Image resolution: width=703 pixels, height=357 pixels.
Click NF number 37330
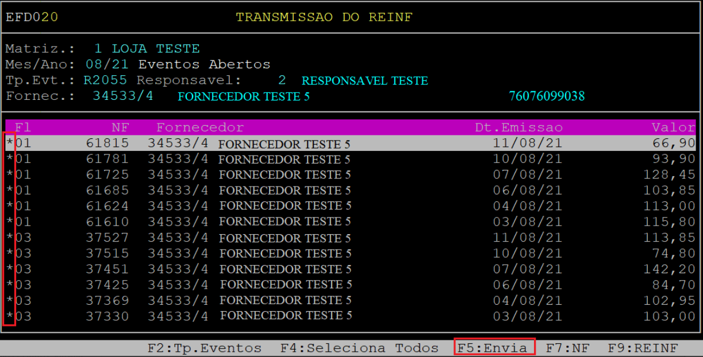coord(107,316)
